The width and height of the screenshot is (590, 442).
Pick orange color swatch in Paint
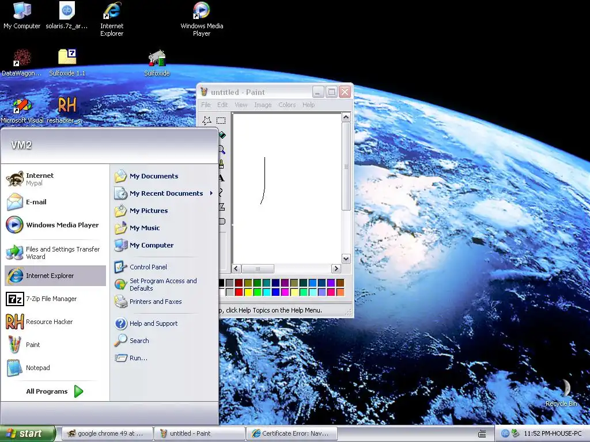pos(340,292)
